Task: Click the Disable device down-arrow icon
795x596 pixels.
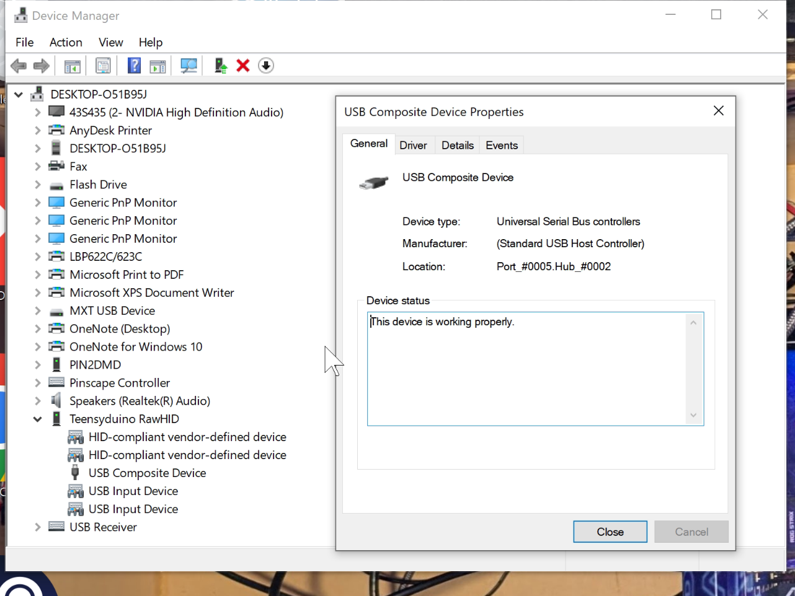Action: coord(265,65)
